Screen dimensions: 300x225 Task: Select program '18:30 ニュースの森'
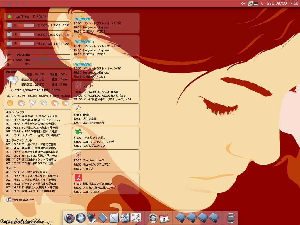[x=86, y=192]
